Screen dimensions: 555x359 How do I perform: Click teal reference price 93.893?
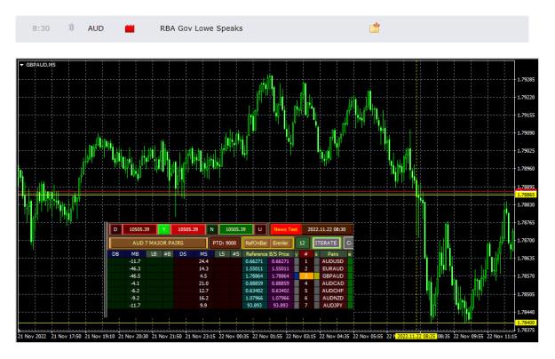pyautogui.click(x=254, y=305)
